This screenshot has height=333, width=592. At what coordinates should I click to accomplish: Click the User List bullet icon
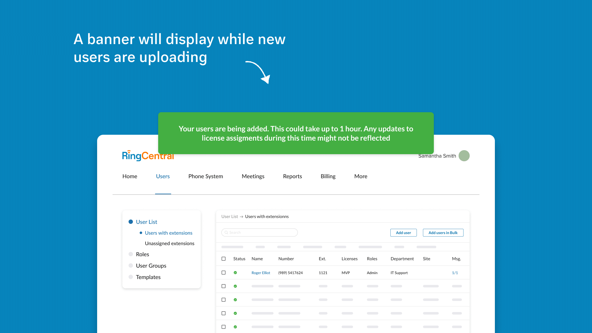point(131,222)
